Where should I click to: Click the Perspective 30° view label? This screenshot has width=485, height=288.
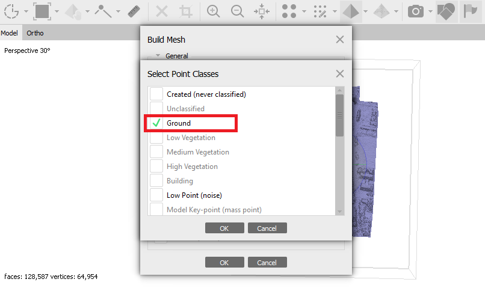[x=27, y=51]
